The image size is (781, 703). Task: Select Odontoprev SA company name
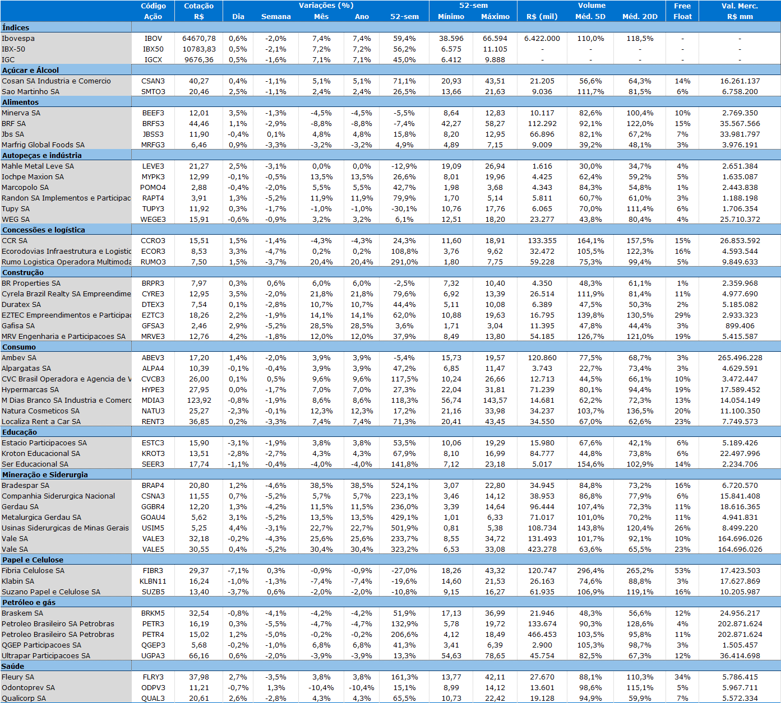(x=28, y=688)
